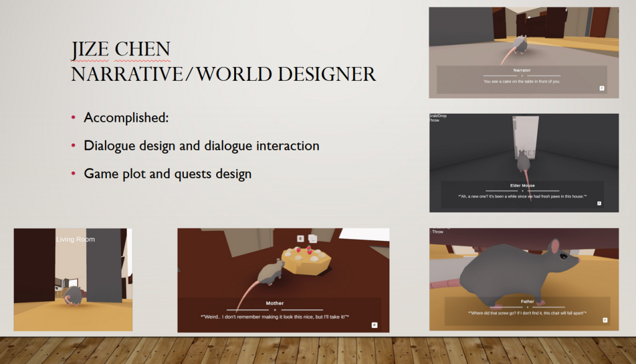Select the Living Room screenshot image
636x364 pixels.
pos(73,280)
